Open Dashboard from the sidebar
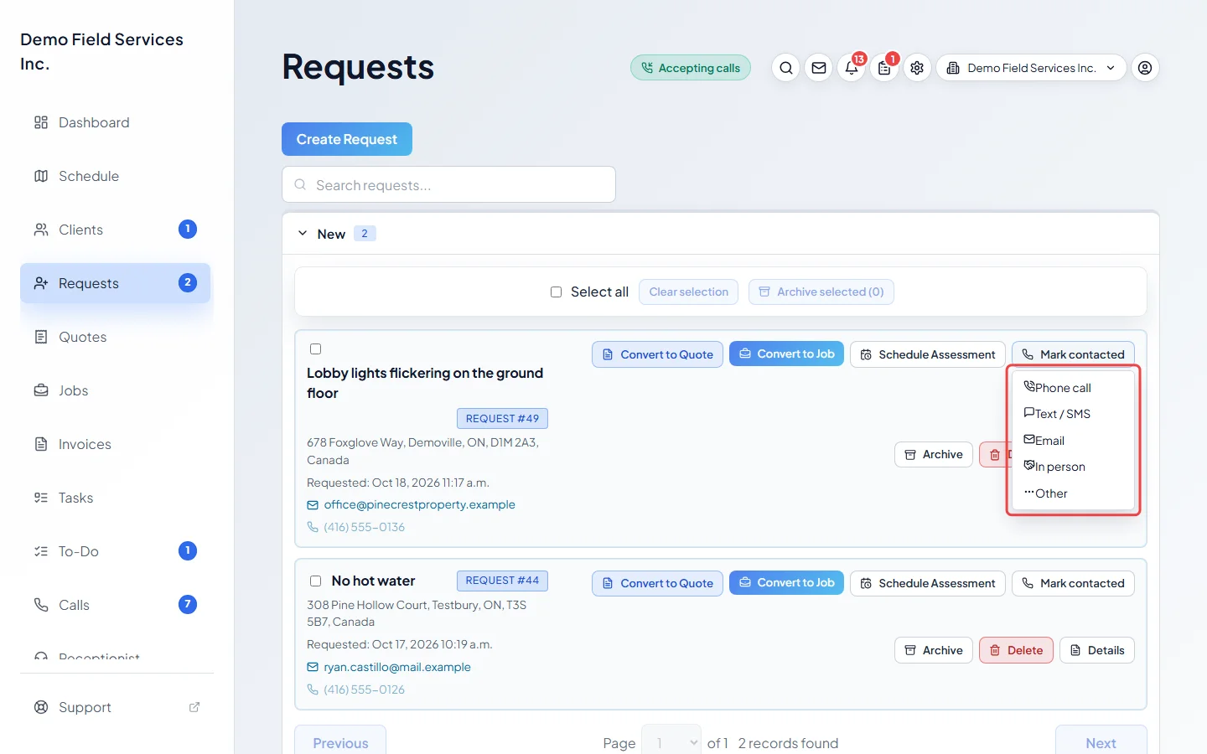 pos(116,122)
